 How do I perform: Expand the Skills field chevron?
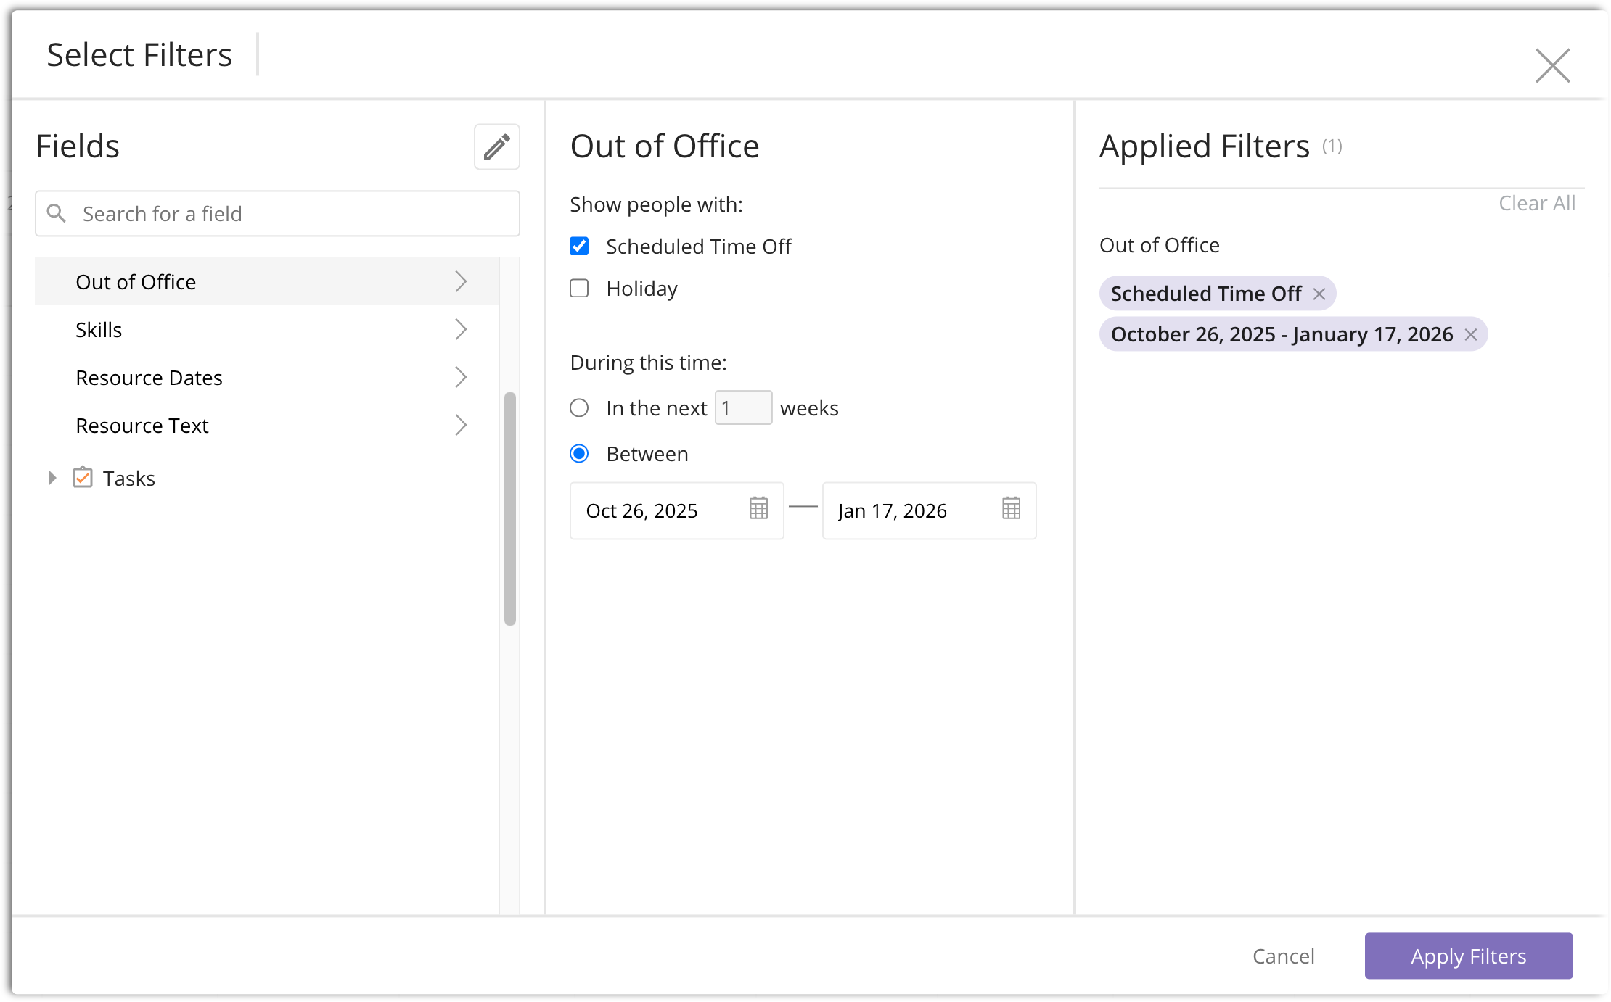(x=460, y=330)
